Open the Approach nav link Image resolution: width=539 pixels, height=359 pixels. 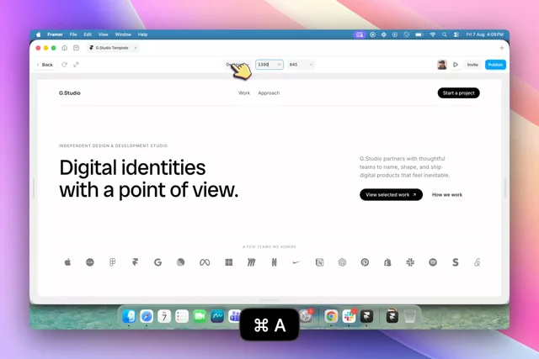(269, 93)
